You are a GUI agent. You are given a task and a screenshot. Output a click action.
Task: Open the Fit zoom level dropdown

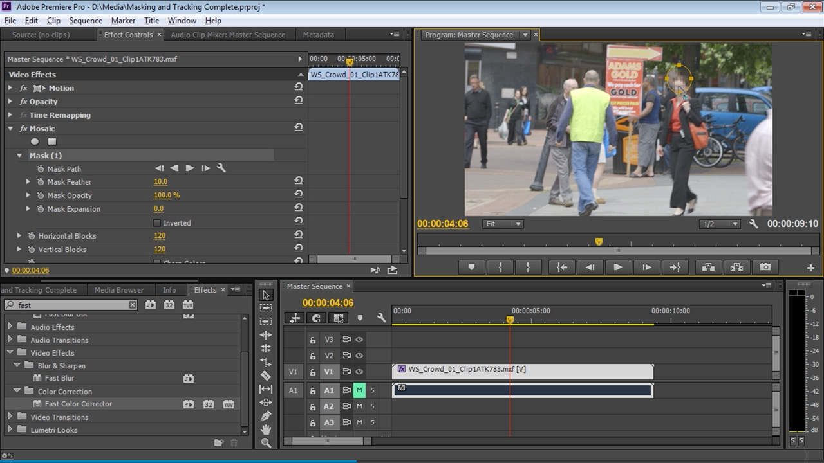(x=502, y=224)
